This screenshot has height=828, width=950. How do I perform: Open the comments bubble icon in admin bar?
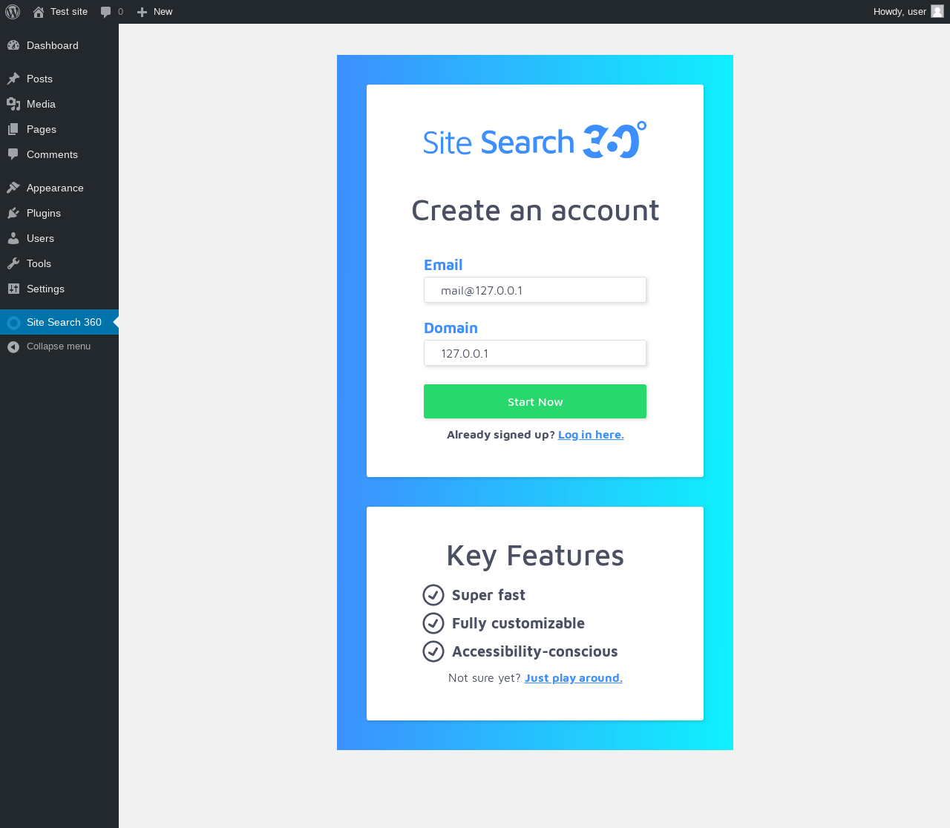106,12
